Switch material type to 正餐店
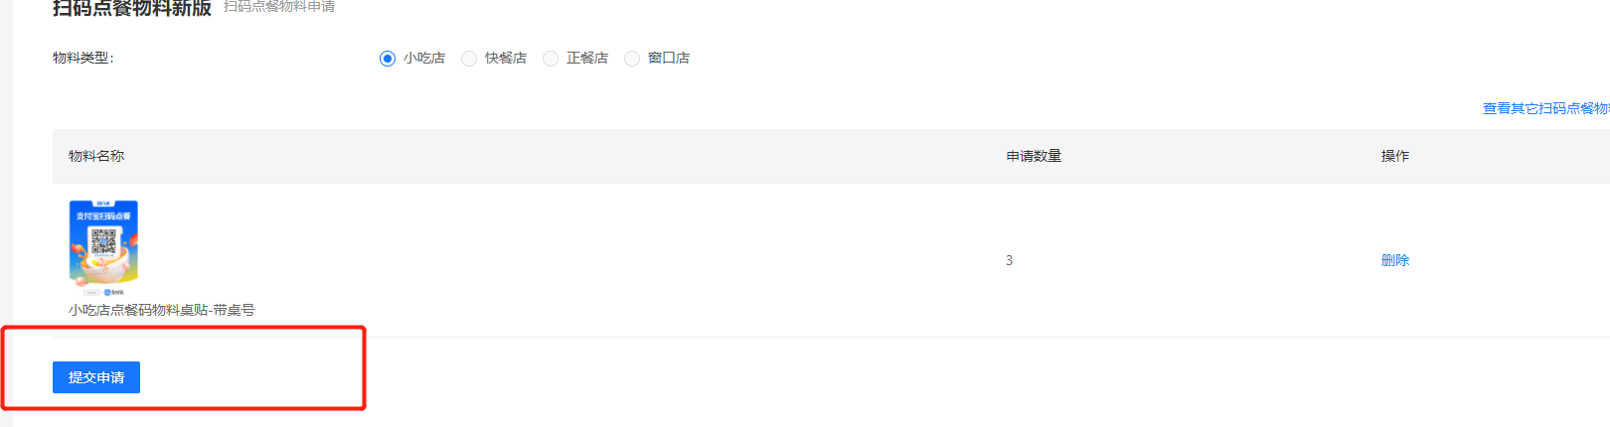This screenshot has width=1610, height=427. [x=551, y=59]
